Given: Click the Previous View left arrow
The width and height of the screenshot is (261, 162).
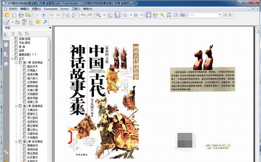Looking at the screenshot, I should [52, 15].
